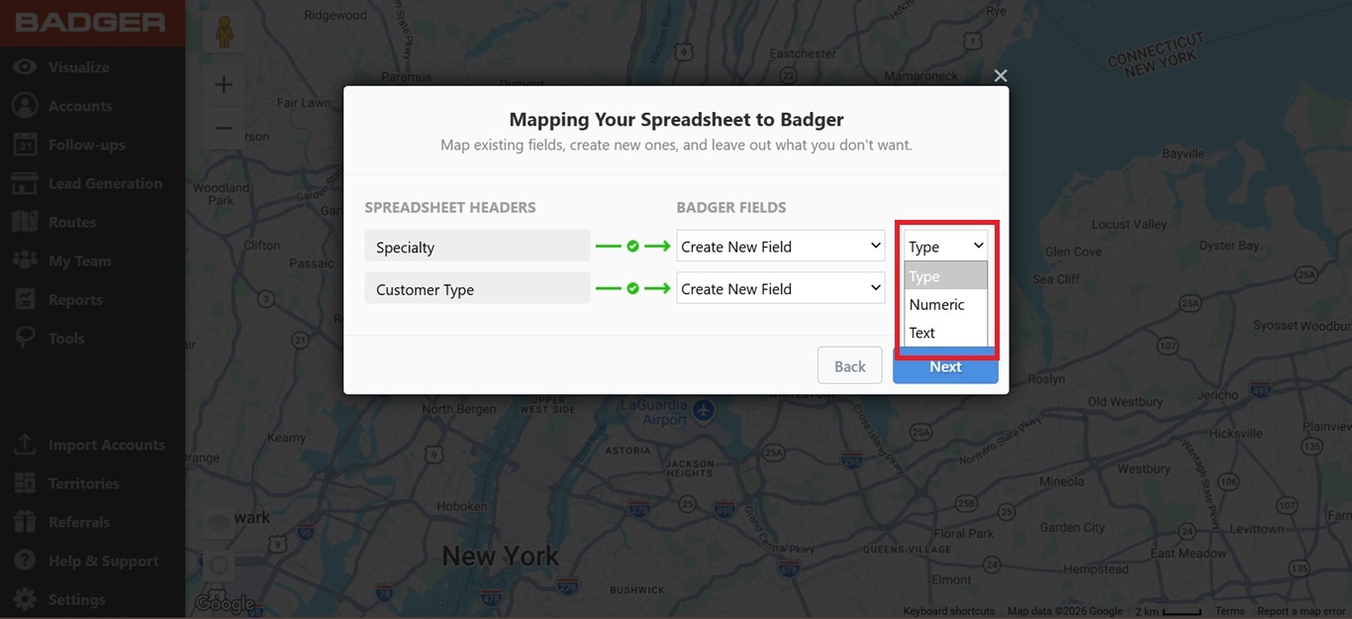The height and width of the screenshot is (619, 1352).
Task: Open Keyboard shortcuts map link
Action: [x=948, y=611]
